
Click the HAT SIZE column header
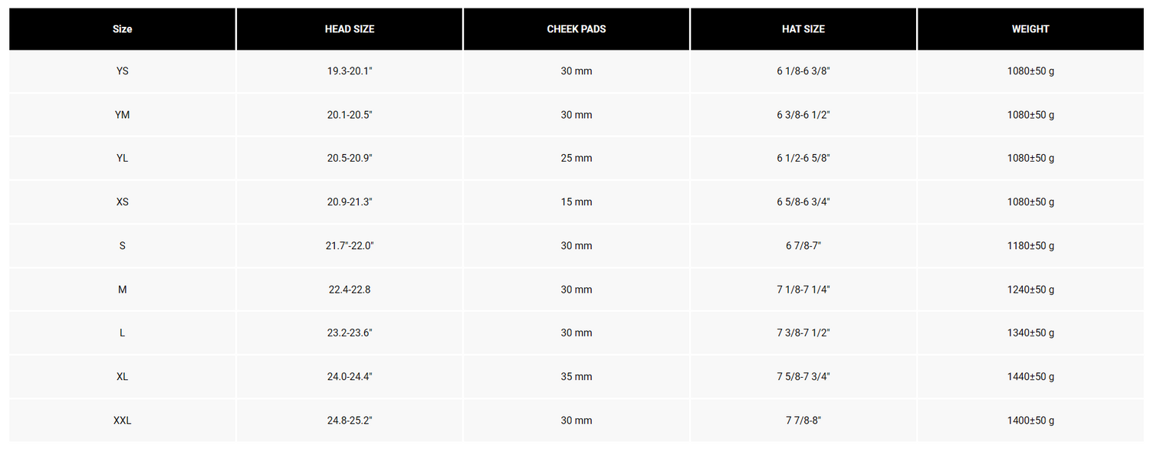803,29
